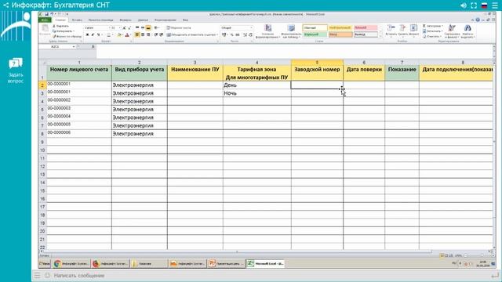Viewport: 502px width, 282px height.
Task: Apply right text alignment in the ribbon
Action: [148, 34]
